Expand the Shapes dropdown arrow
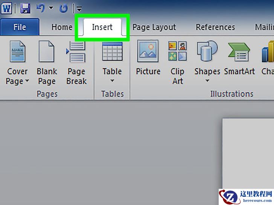The height and width of the screenshot is (205, 274). [x=207, y=80]
